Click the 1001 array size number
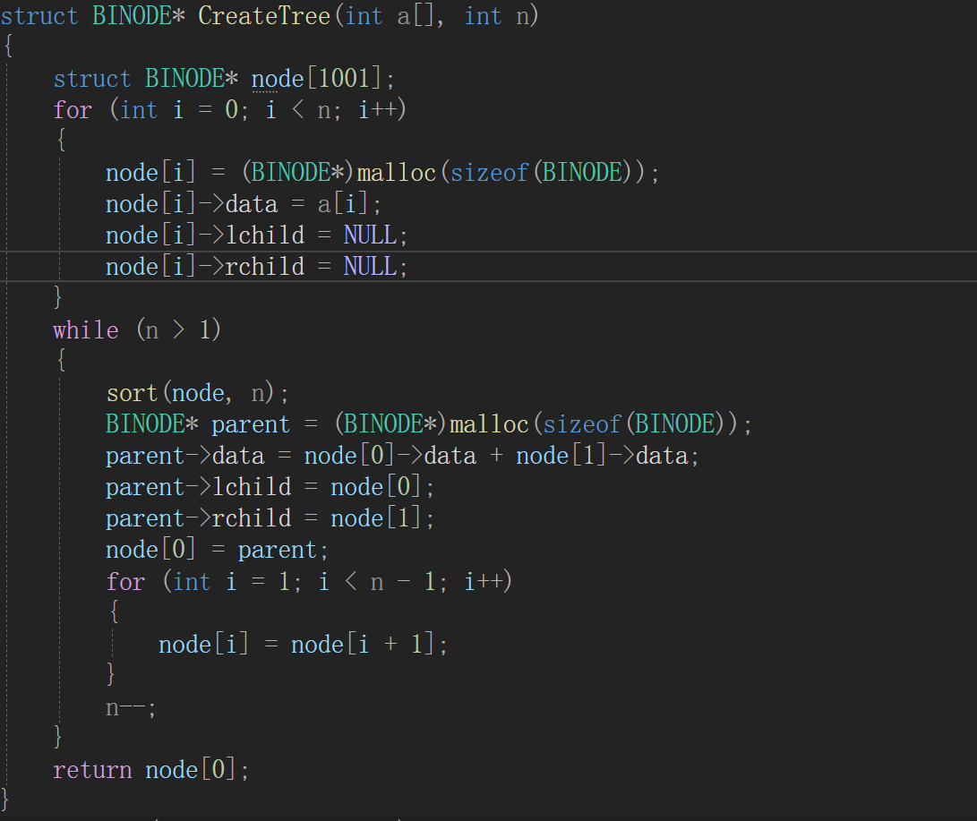The image size is (977, 821). point(344,79)
